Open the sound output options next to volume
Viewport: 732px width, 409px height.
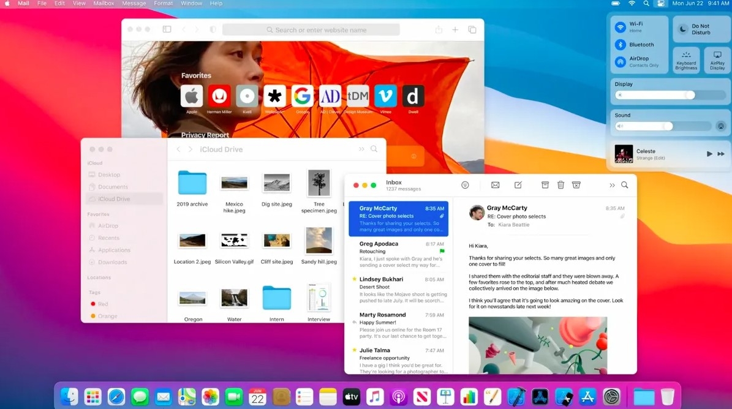[x=721, y=126]
